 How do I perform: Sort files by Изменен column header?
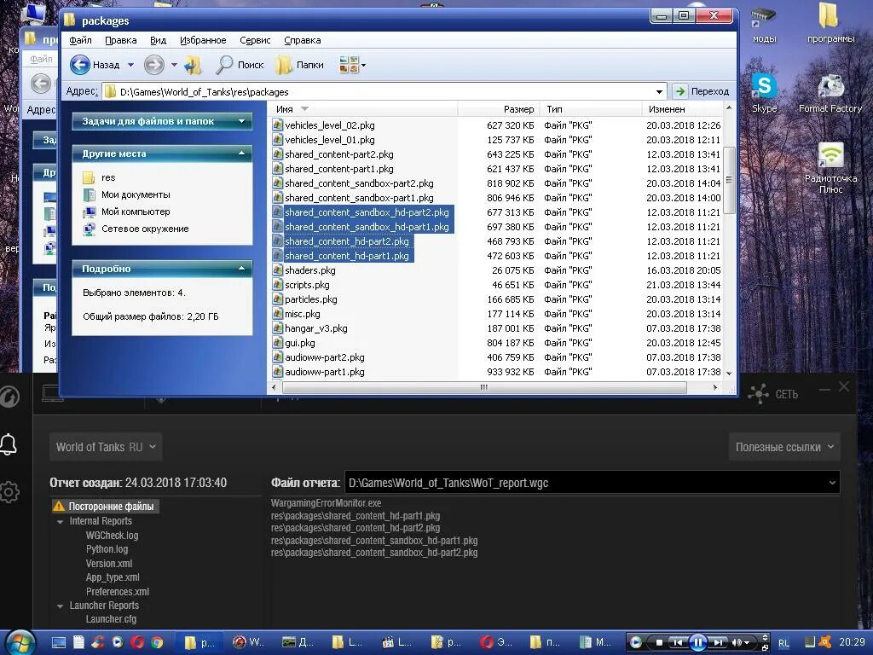(x=683, y=109)
